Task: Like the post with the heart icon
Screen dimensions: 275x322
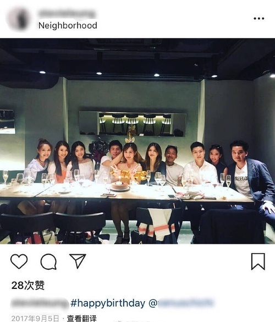Action: [19, 261]
